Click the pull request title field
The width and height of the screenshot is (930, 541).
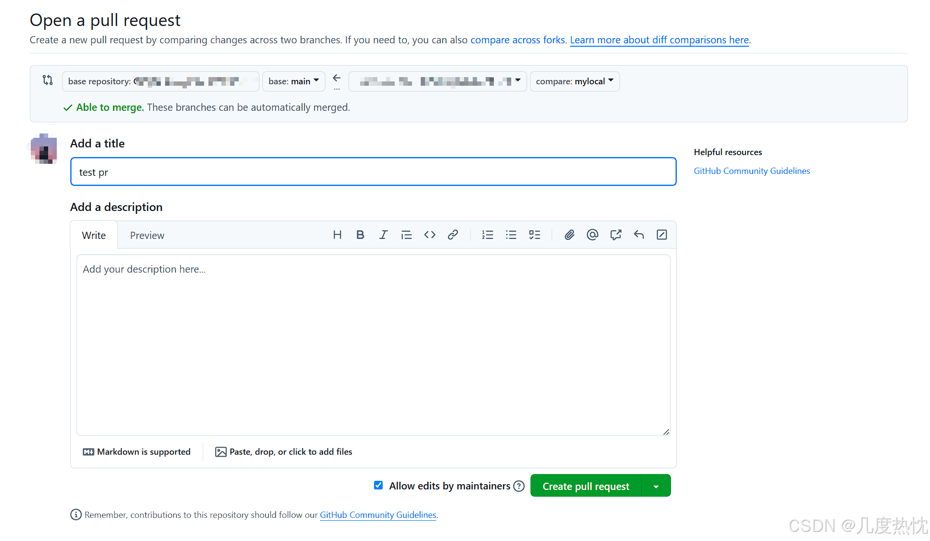point(373,172)
